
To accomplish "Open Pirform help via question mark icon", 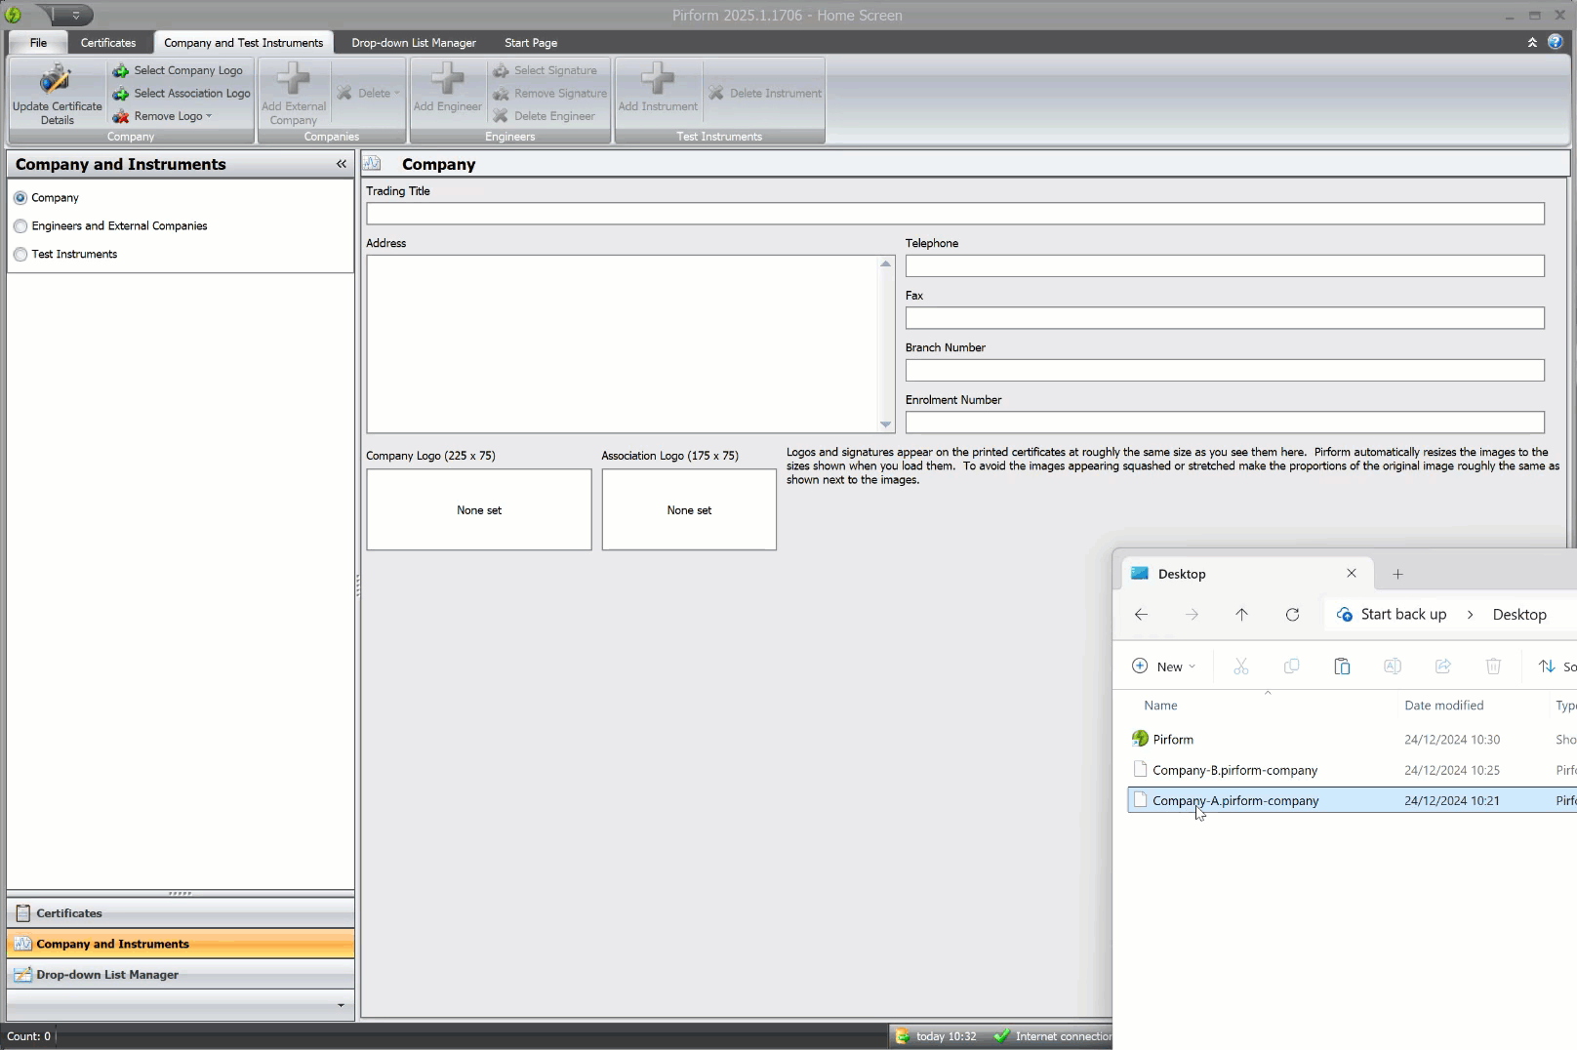I will pyautogui.click(x=1556, y=42).
